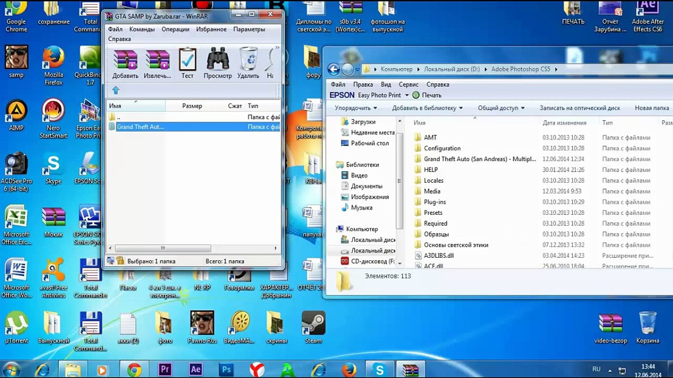The width and height of the screenshot is (673, 378).
Task: Open the Избранное menu in WinRAR
Action: 212,29
